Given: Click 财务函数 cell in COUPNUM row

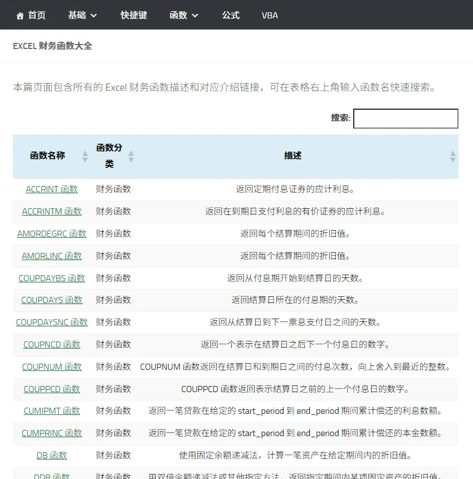Looking at the screenshot, I should [113, 367].
